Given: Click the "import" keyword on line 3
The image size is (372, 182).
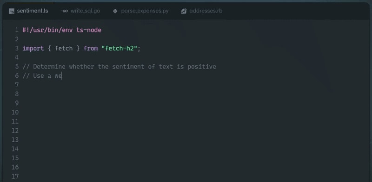Looking at the screenshot, I should coord(33,49).
